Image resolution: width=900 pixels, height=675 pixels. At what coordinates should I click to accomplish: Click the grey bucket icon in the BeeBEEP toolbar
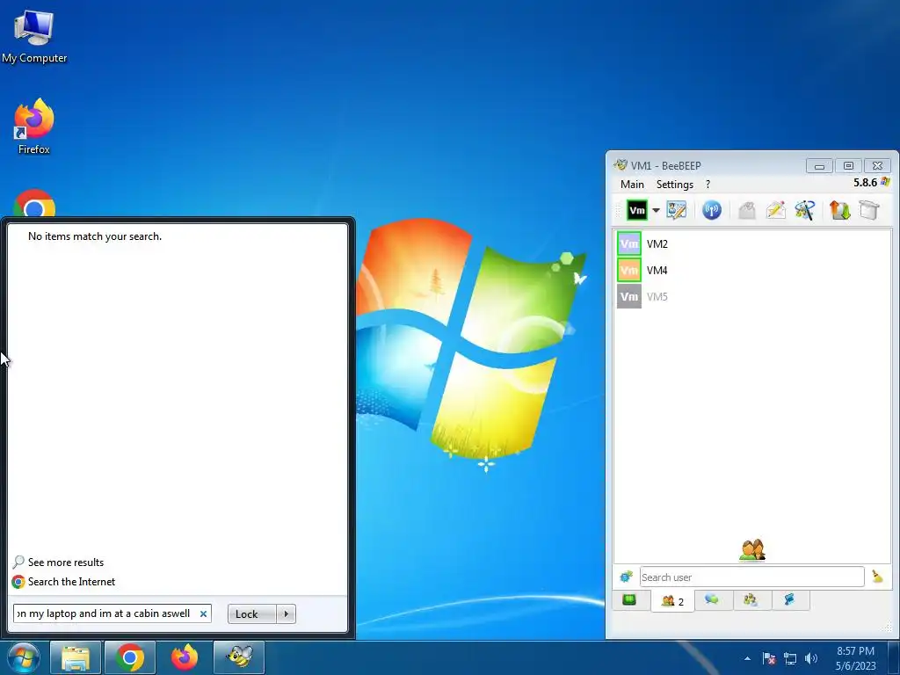[869, 210]
